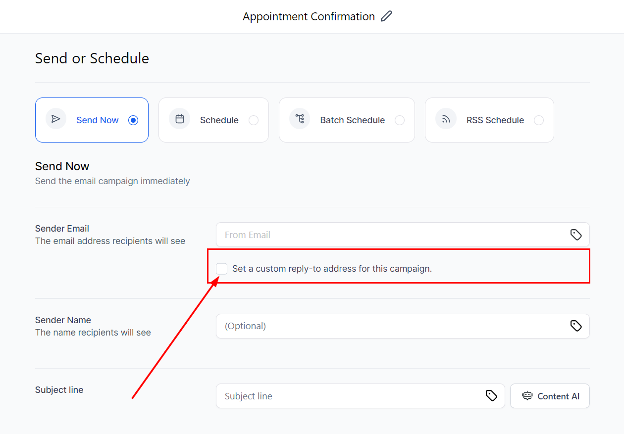This screenshot has height=434, width=624.
Task: Open merge tags in Subject line field
Action: coord(491,395)
